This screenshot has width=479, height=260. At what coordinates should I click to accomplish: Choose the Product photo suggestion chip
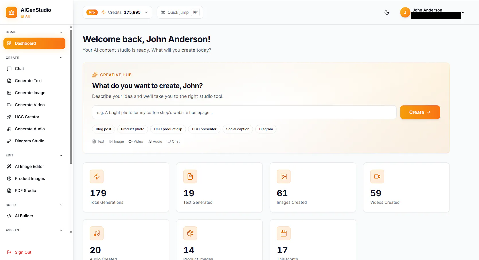coord(133,129)
